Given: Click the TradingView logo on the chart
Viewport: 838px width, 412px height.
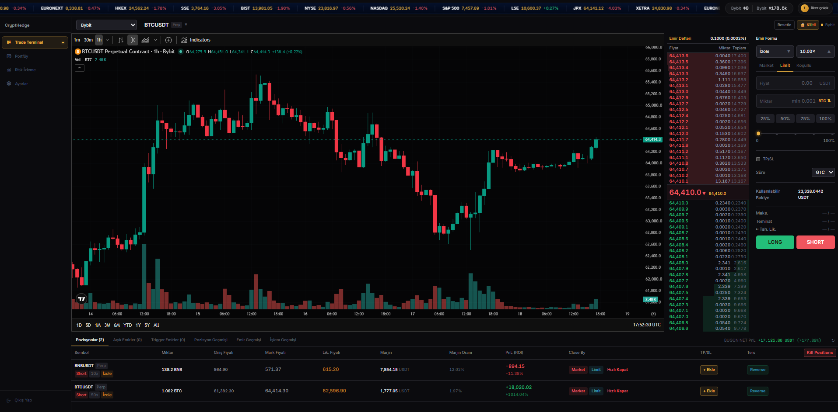Looking at the screenshot, I should click(81, 299).
